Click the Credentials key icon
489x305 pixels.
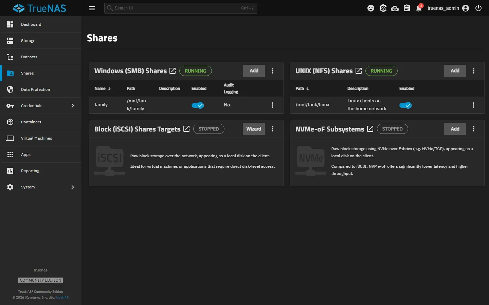(x=10, y=106)
